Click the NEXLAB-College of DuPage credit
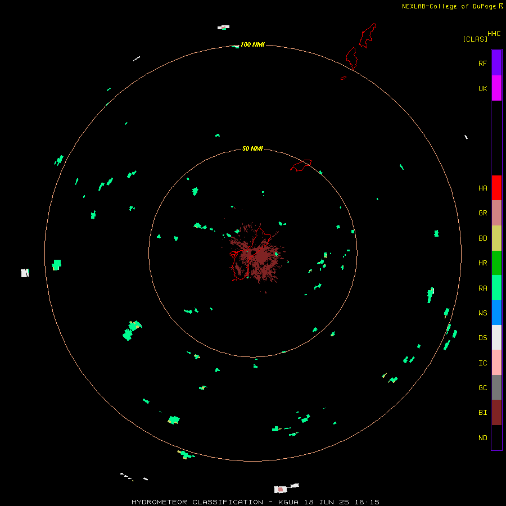This screenshot has width=506, height=506. pyautogui.click(x=452, y=6)
